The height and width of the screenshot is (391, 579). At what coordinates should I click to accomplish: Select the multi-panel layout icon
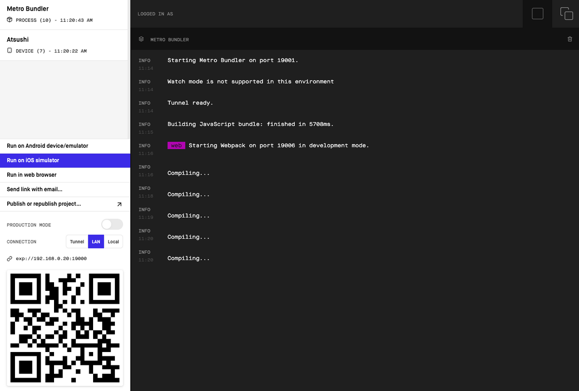pos(566,13)
